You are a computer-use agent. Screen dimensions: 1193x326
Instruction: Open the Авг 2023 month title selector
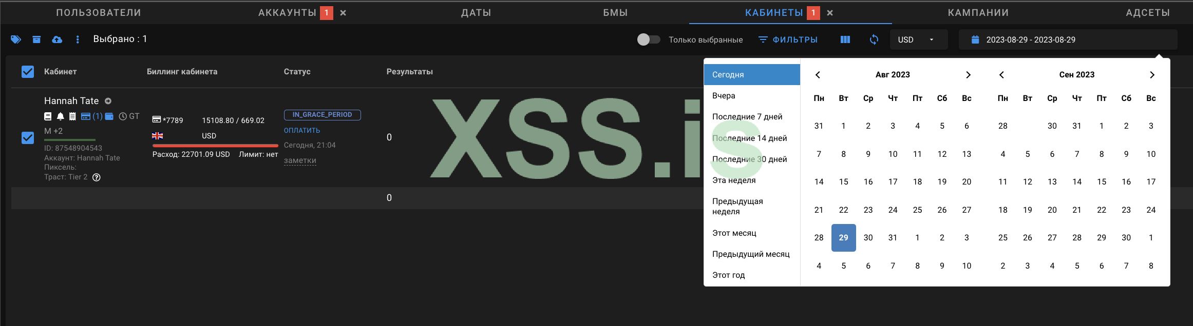[893, 75]
